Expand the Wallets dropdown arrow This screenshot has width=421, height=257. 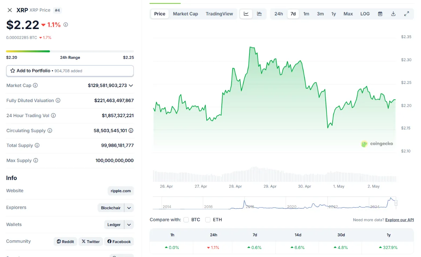point(129,224)
